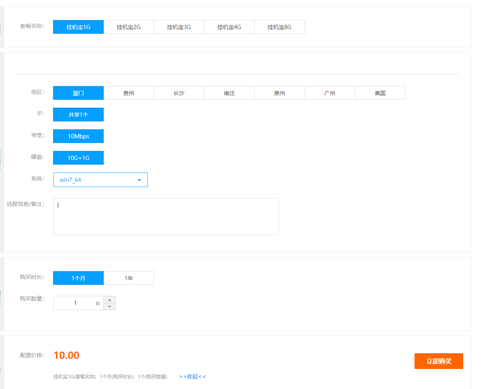
Task: Click the 1个(购买数量) summary text
Action: [x=152, y=377]
